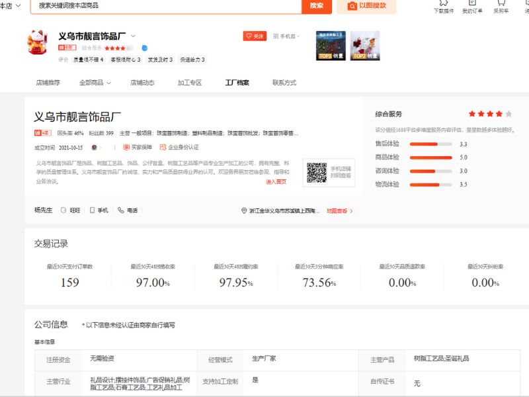Click the 物流体验 score bar
Viewport: 529px width, 397px height.
[x=430, y=185]
